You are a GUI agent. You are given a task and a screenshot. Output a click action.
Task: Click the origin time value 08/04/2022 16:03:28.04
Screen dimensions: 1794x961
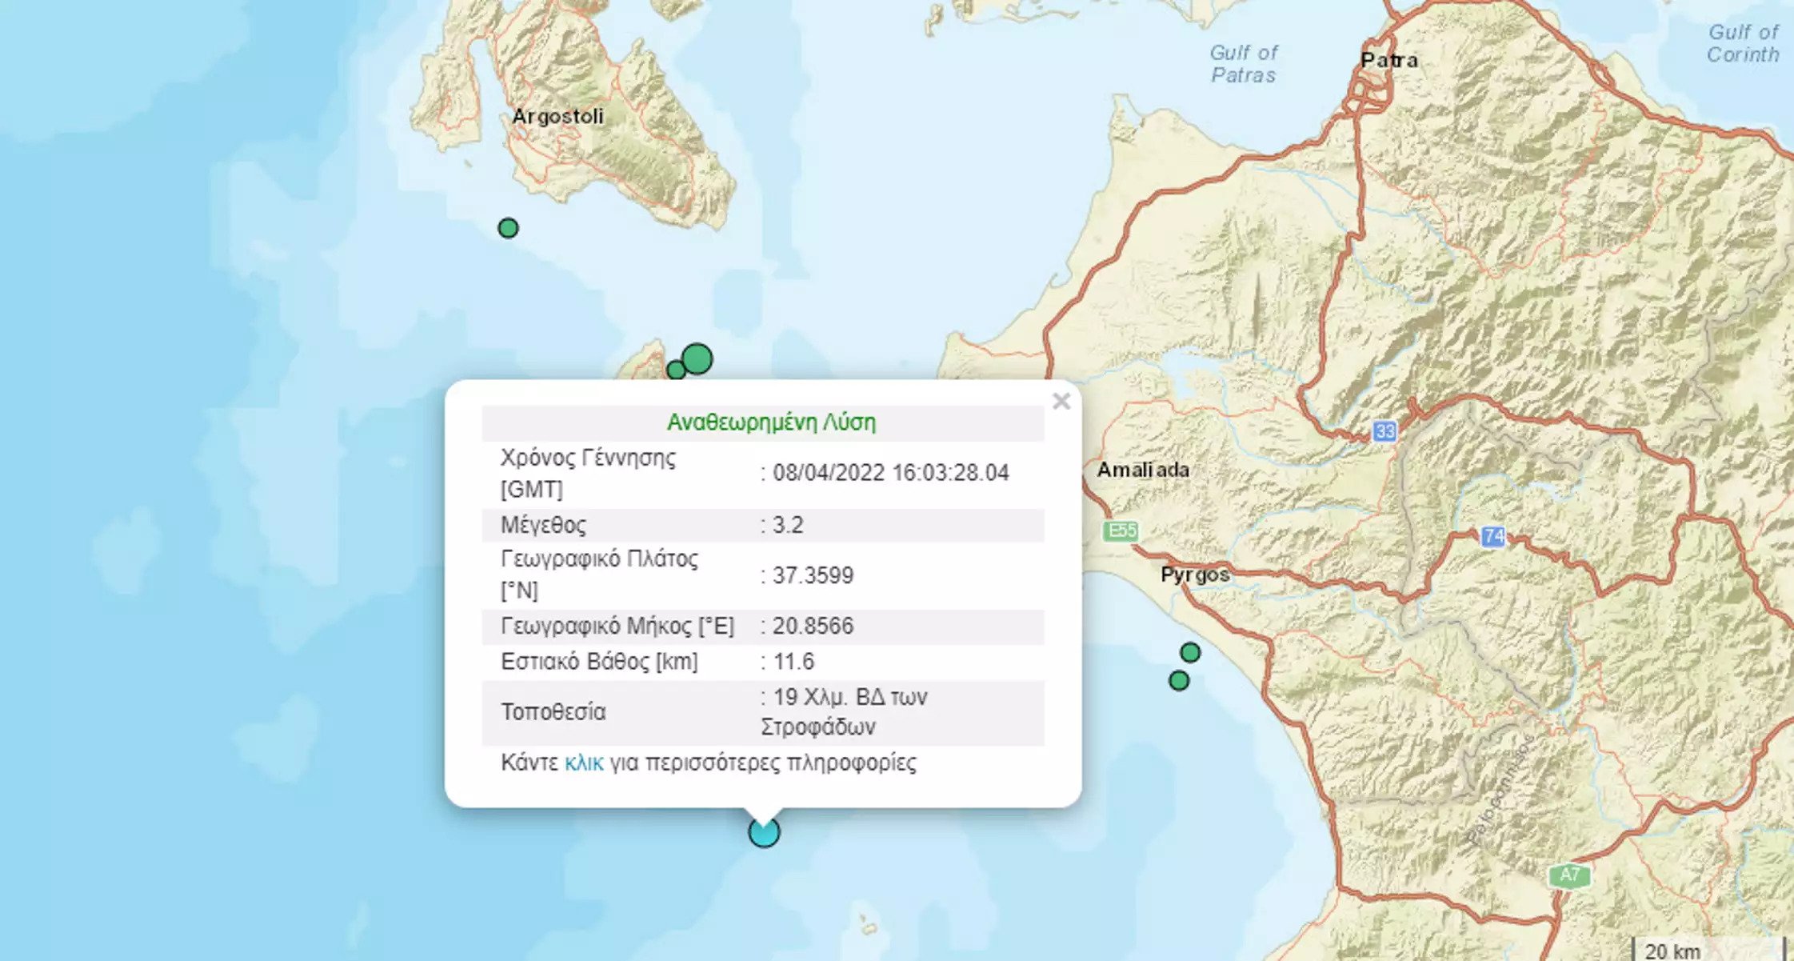[890, 473]
